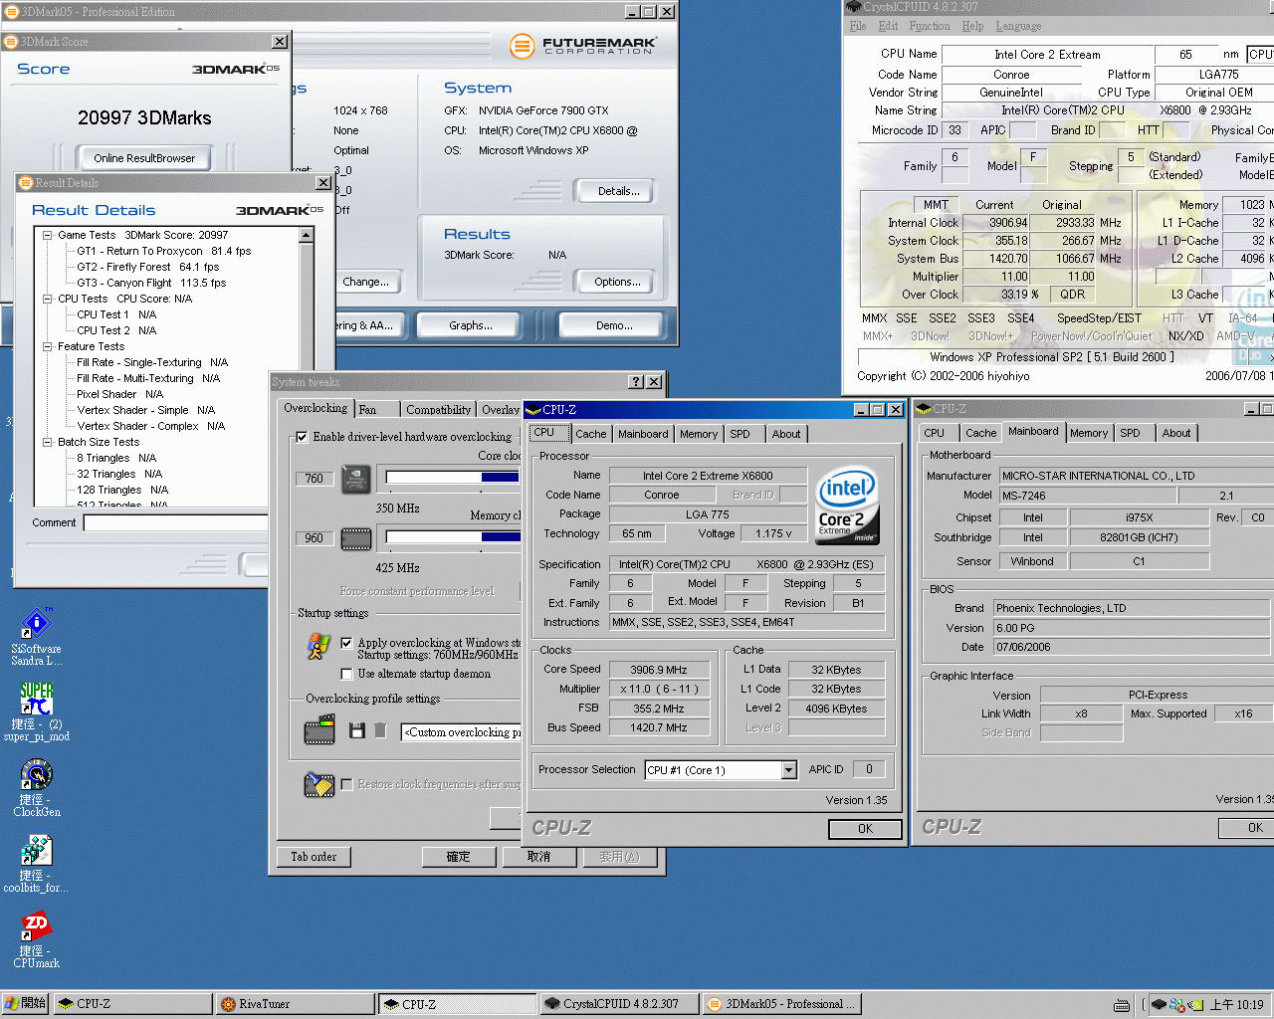Open the Cache tab in the front CPU-Z window

click(590, 434)
